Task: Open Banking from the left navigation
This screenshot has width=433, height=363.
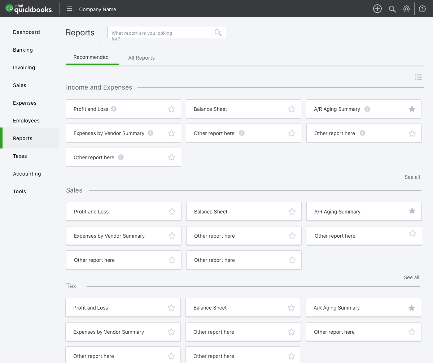Action: [x=23, y=50]
